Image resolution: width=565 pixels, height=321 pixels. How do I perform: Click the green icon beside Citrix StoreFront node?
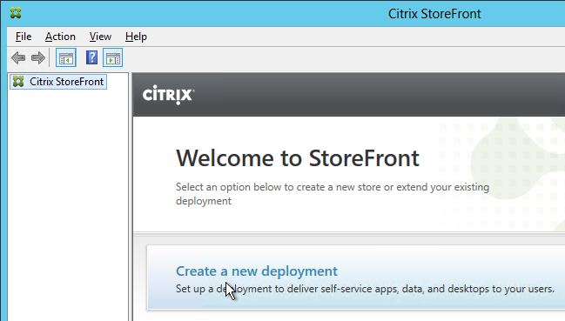[x=18, y=82]
